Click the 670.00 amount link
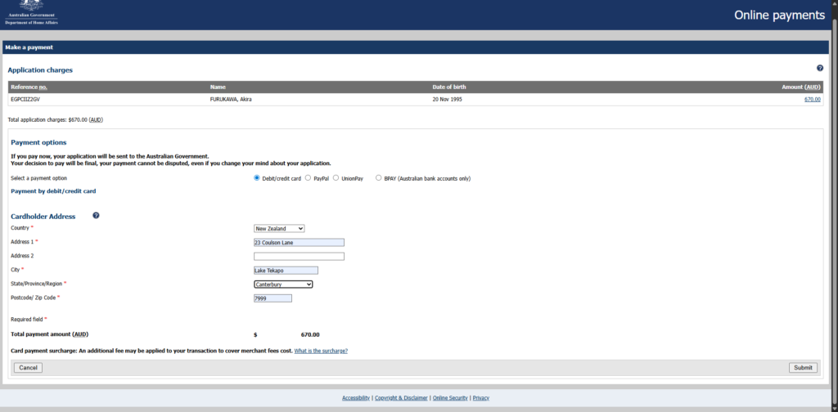The width and height of the screenshot is (838, 412). 813,99
